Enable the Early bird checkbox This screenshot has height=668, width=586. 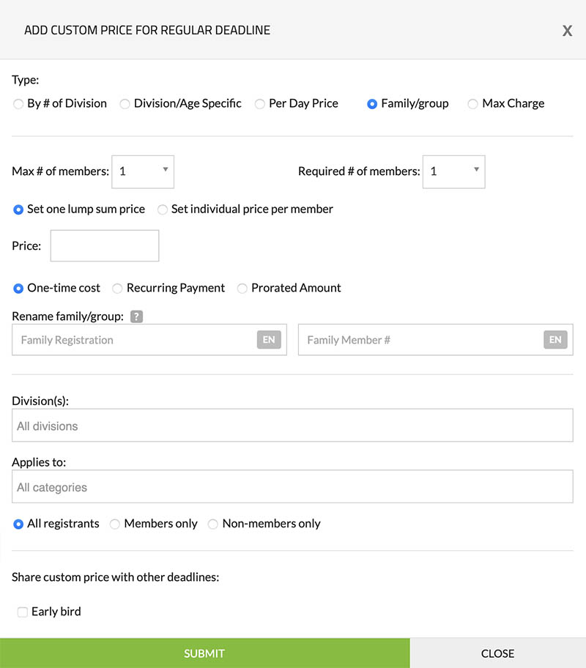(x=23, y=612)
